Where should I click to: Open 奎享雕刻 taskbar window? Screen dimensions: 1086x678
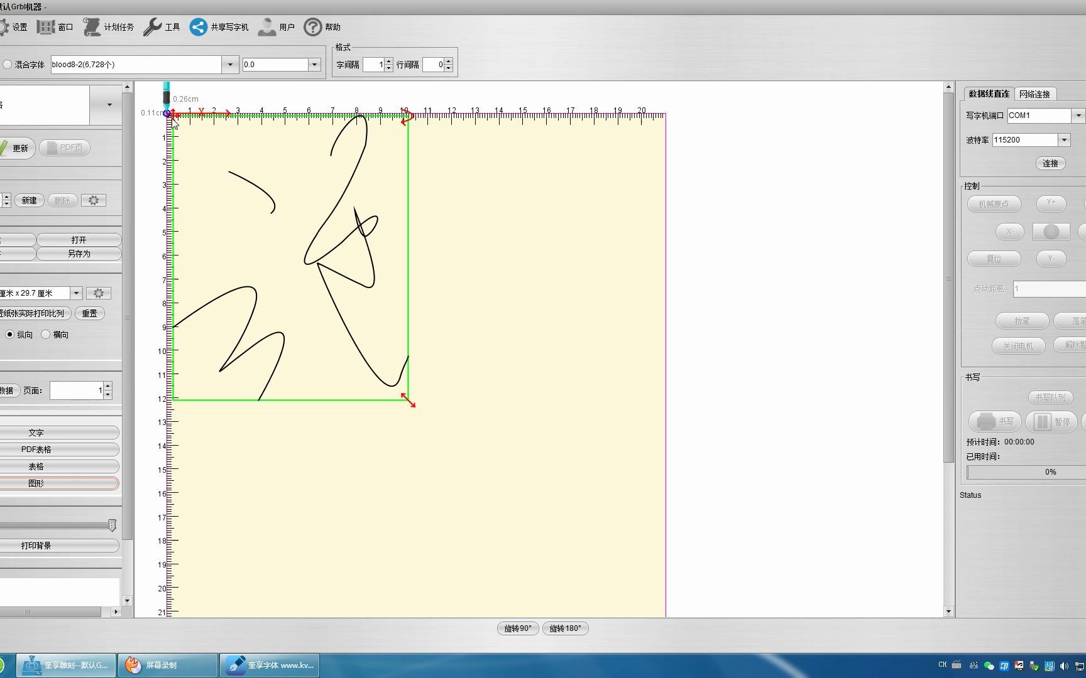(x=66, y=665)
